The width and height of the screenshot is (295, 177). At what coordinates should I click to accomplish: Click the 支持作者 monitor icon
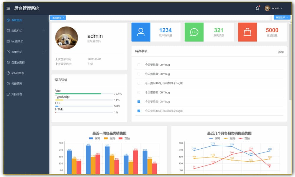[x=8, y=94]
